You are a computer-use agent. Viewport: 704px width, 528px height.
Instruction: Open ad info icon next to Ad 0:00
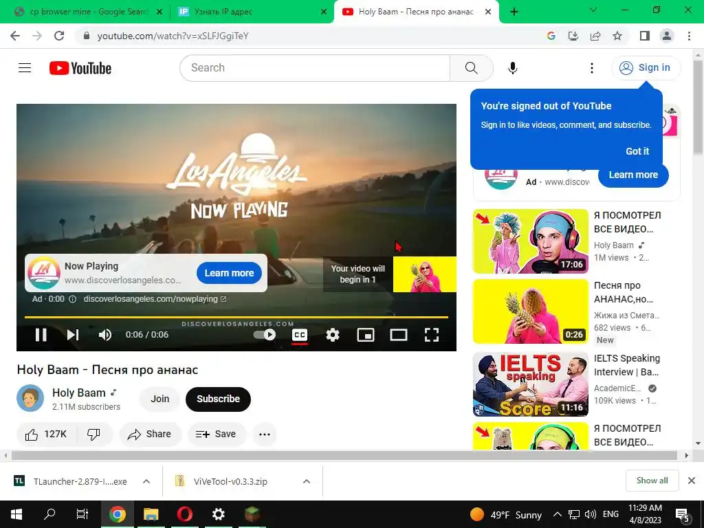72,299
